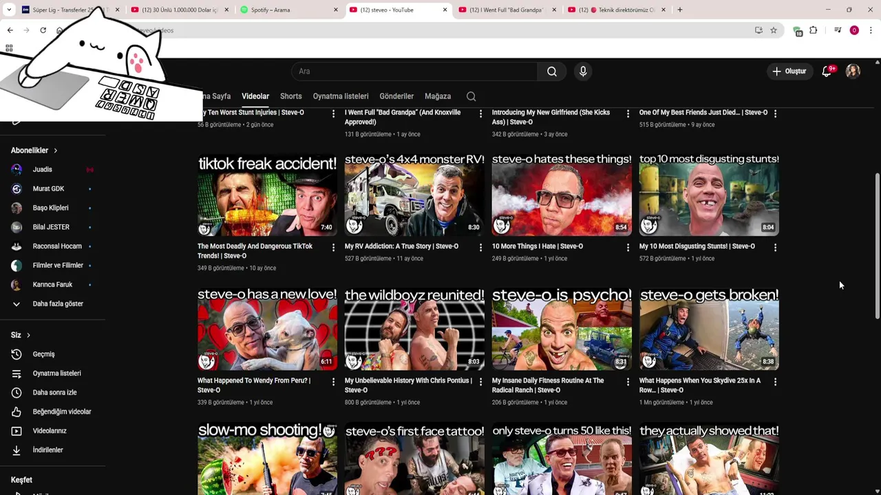881x495 pixels.
Task: Play the steve-o is psycho thumbnail
Action: pos(562,331)
